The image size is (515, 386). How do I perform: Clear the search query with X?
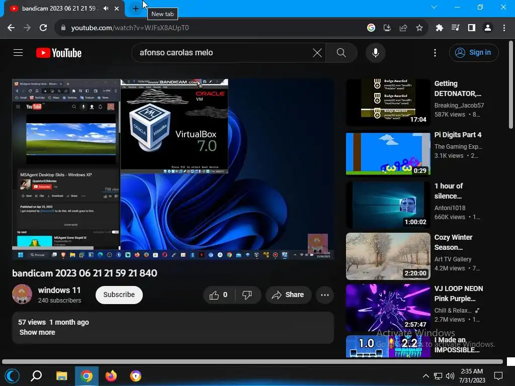[x=317, y=52]
